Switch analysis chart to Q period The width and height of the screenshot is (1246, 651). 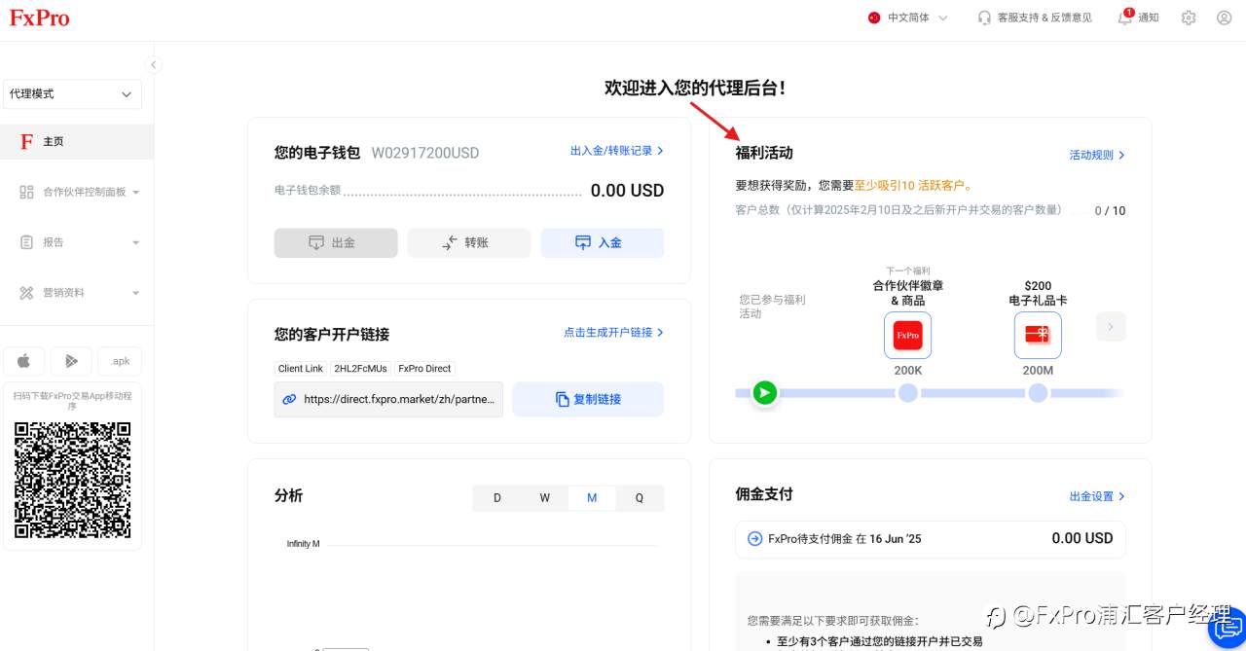[640, 498]
